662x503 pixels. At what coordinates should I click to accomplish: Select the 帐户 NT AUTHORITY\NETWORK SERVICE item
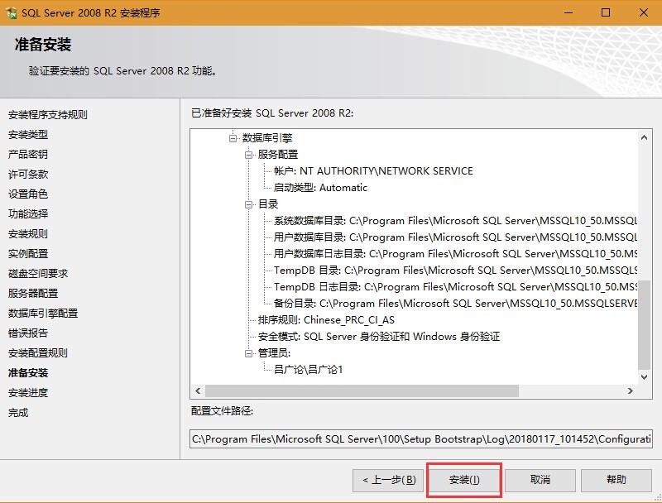[x=373, y=171]
